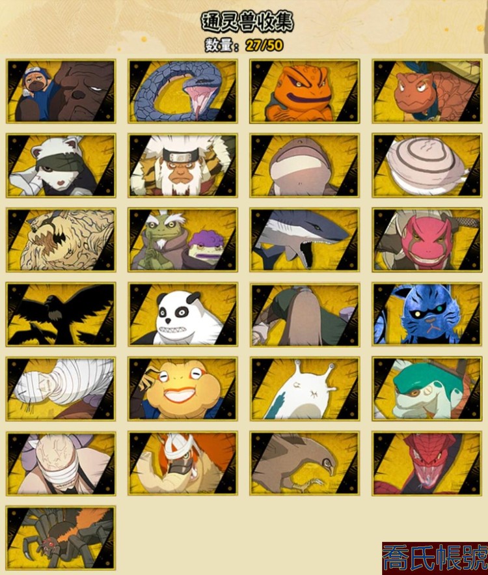Choose the red snake summon card
This screenshot has height=575, width=488.
(427, 464)
